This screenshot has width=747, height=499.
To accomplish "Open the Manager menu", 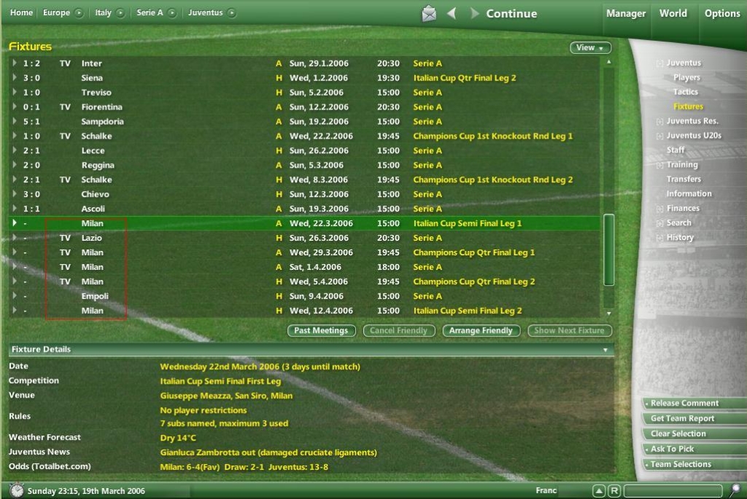I will 625,13.
